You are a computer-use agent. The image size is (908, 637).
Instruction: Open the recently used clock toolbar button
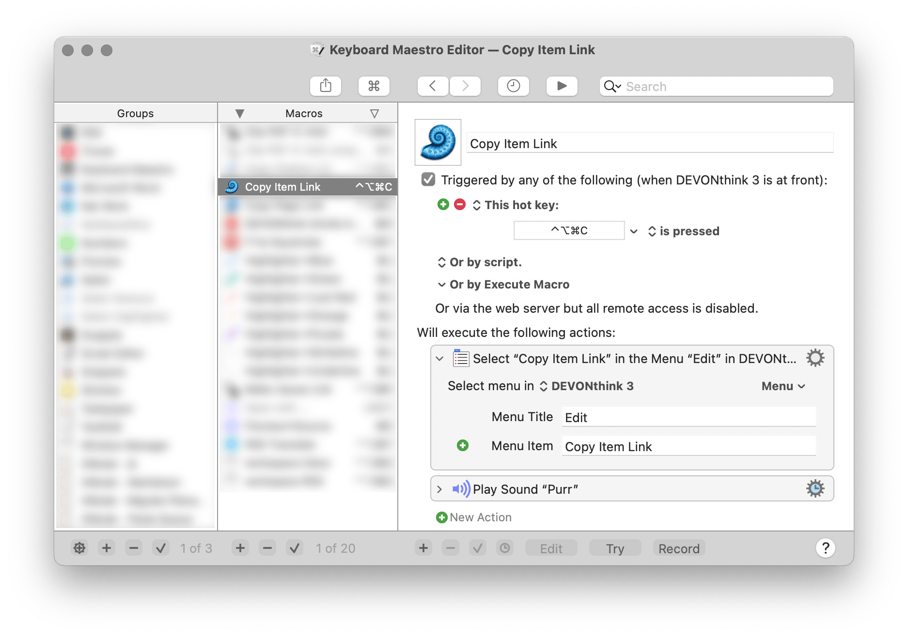click(x=513, y=86)
